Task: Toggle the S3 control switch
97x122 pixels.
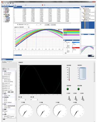Action: pyautogui.click(x=82, y=98)
